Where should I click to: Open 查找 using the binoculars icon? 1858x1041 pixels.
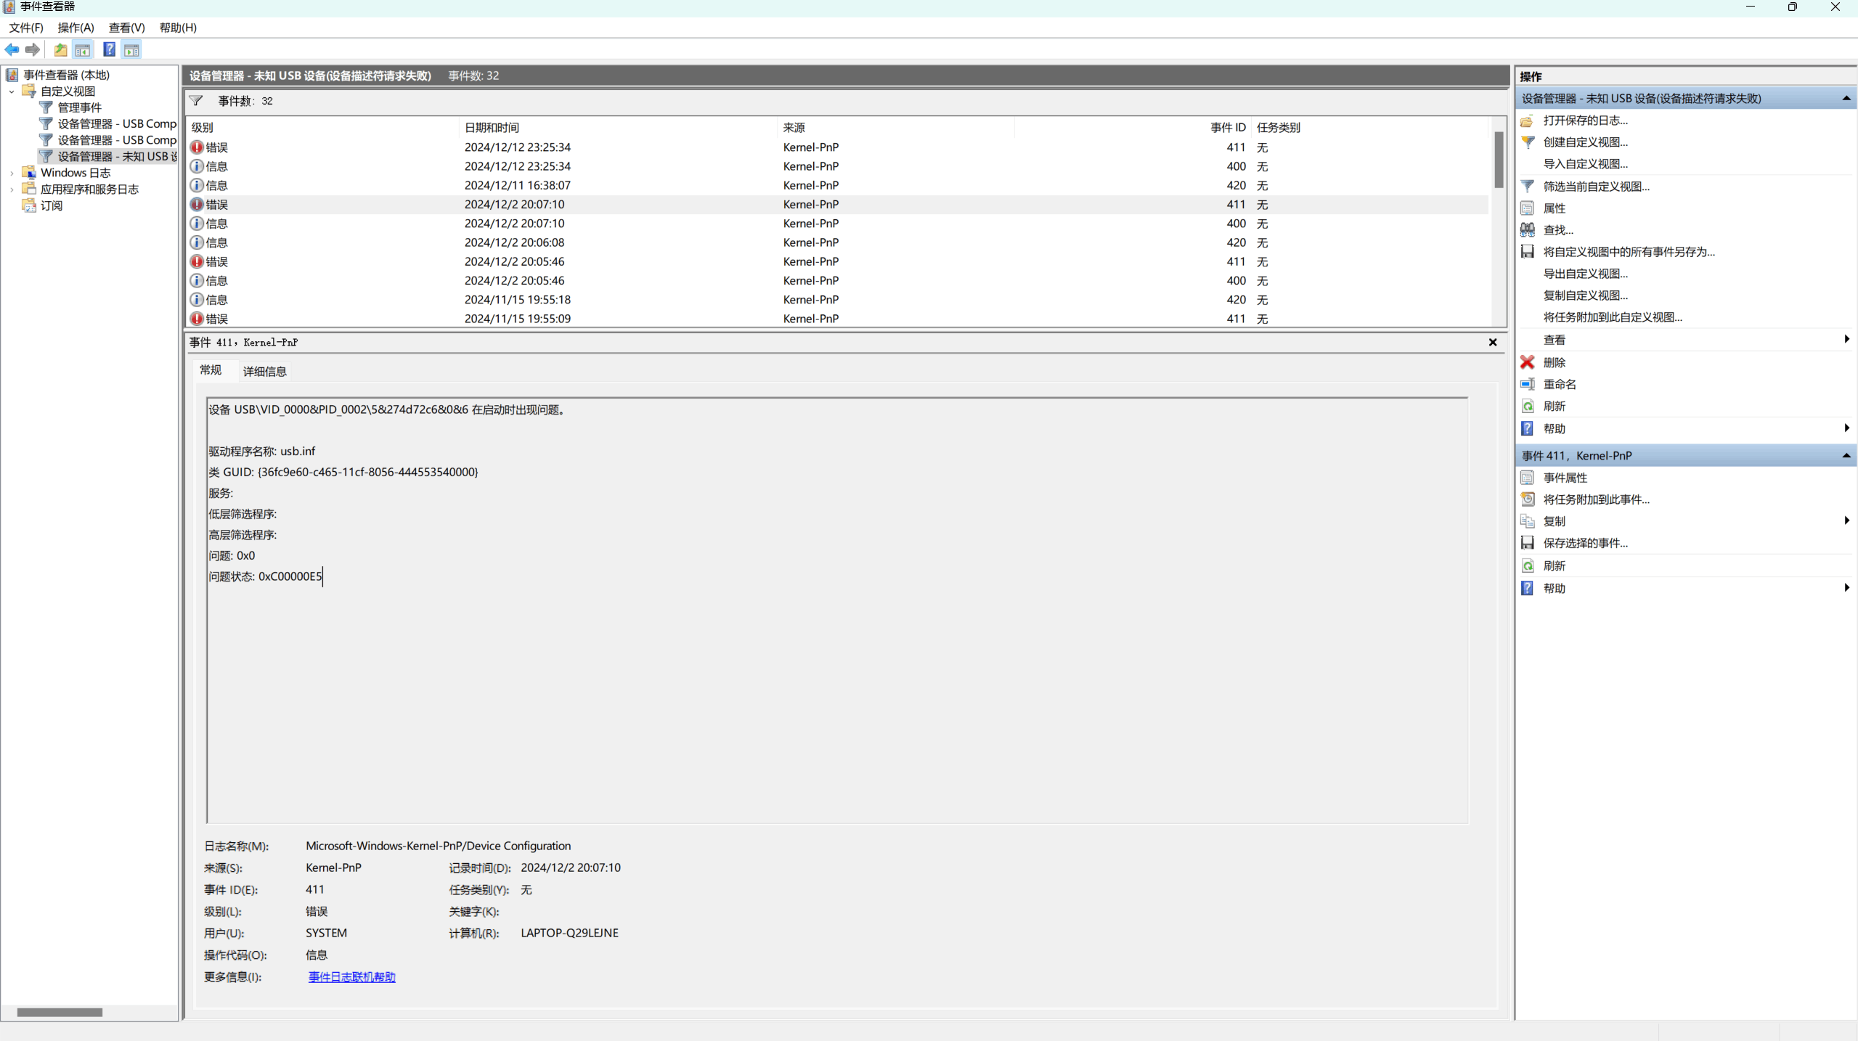1527,229
